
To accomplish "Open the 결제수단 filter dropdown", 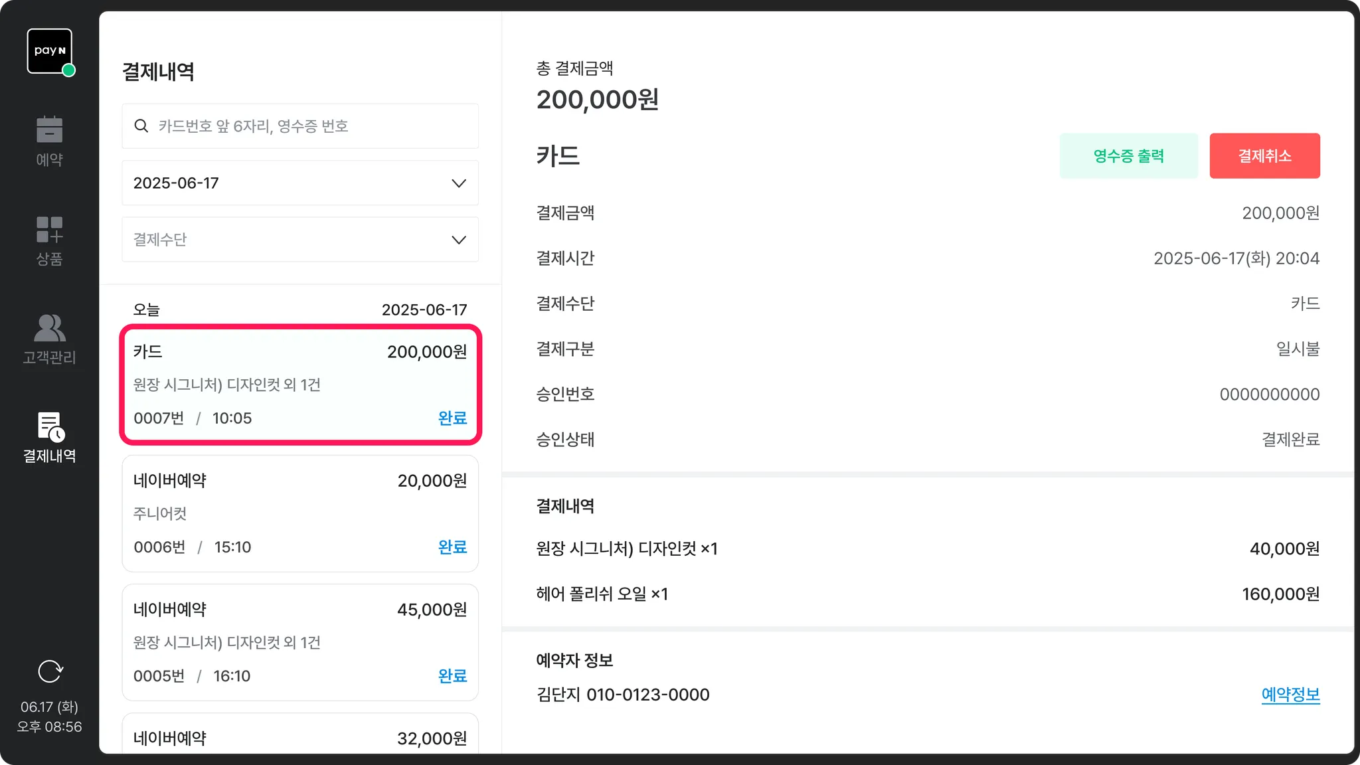I will tap(299, 240).
